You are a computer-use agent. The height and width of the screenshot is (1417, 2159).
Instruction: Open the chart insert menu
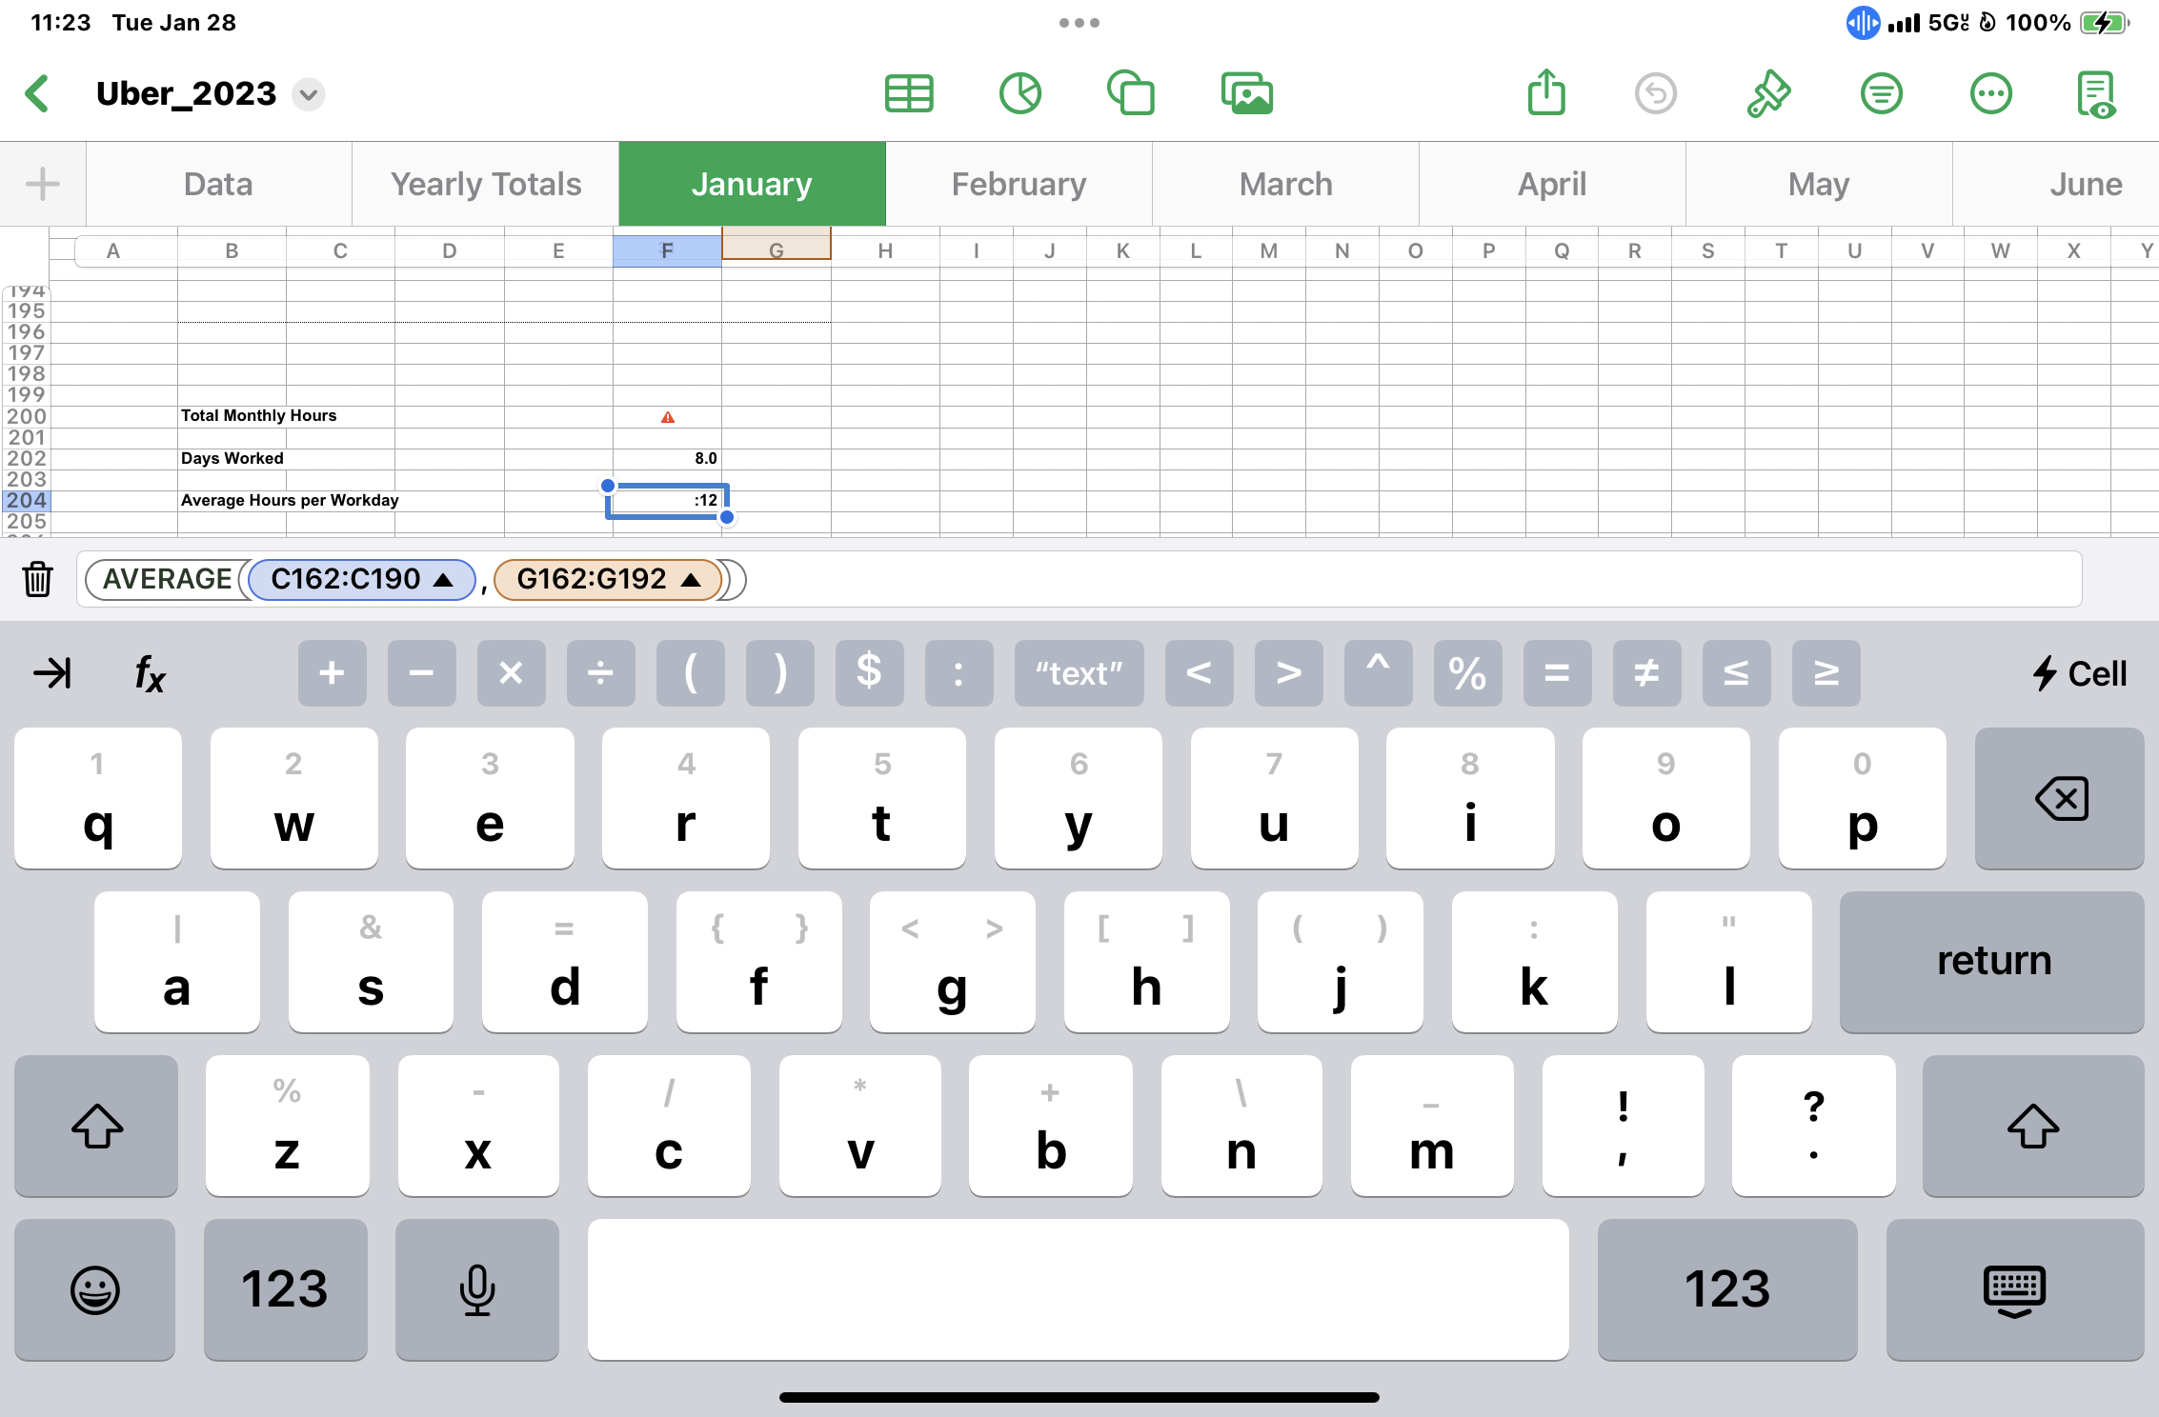coord(1019,93)
